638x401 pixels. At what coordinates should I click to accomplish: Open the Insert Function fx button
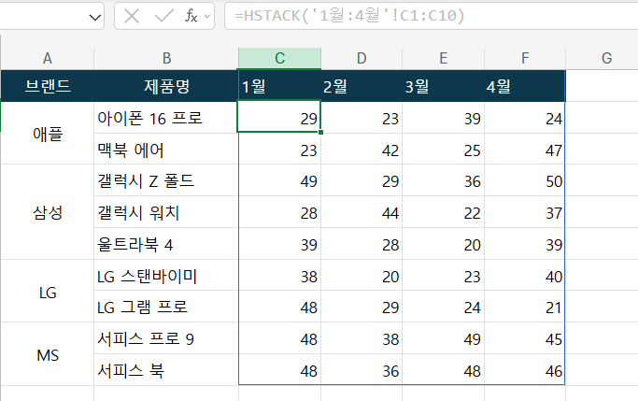tap(191, 16)
